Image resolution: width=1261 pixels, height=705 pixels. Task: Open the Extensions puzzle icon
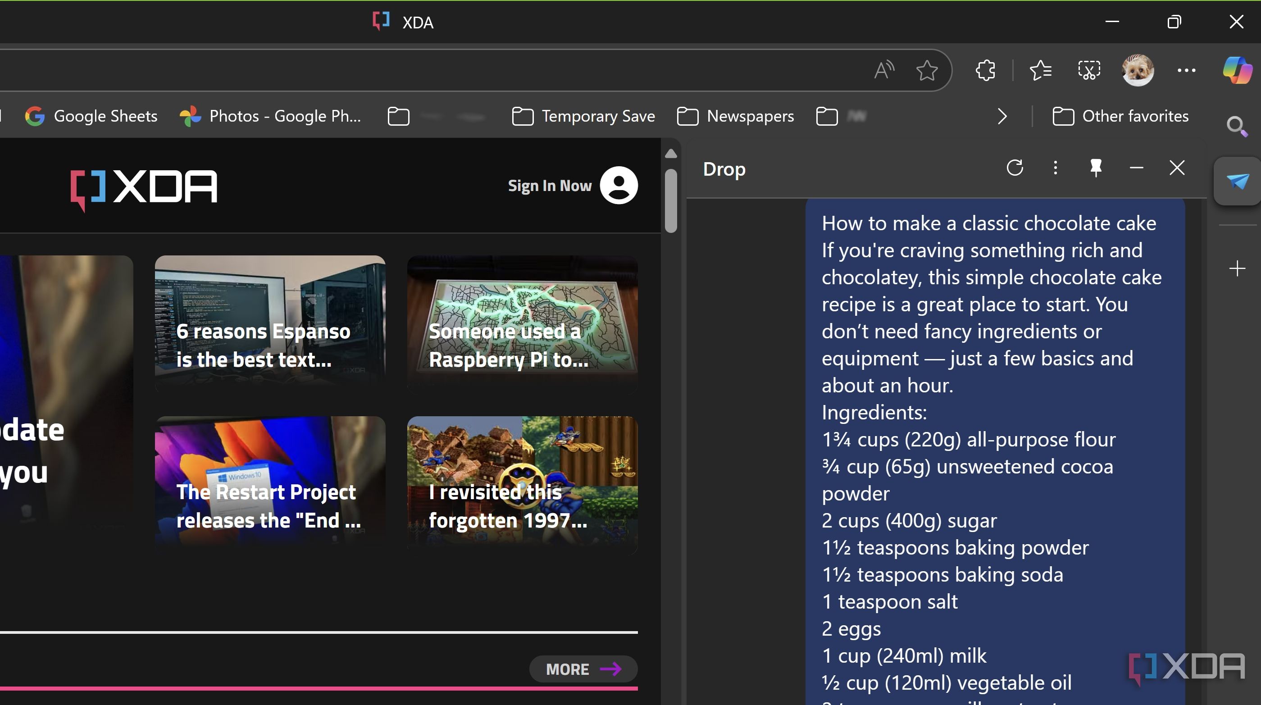(x=985, y=70)
